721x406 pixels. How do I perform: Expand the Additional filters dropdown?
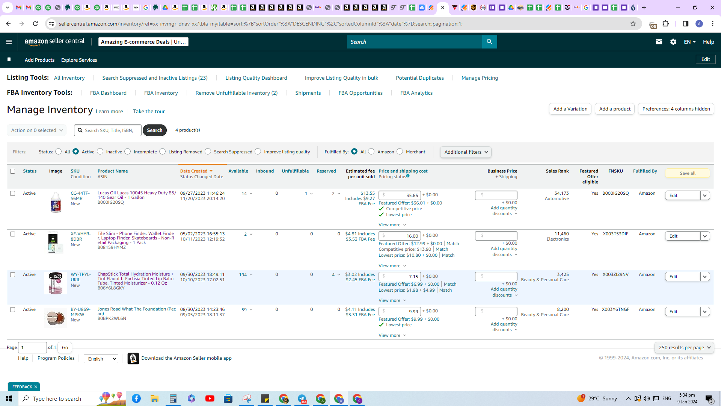point(466,152)
